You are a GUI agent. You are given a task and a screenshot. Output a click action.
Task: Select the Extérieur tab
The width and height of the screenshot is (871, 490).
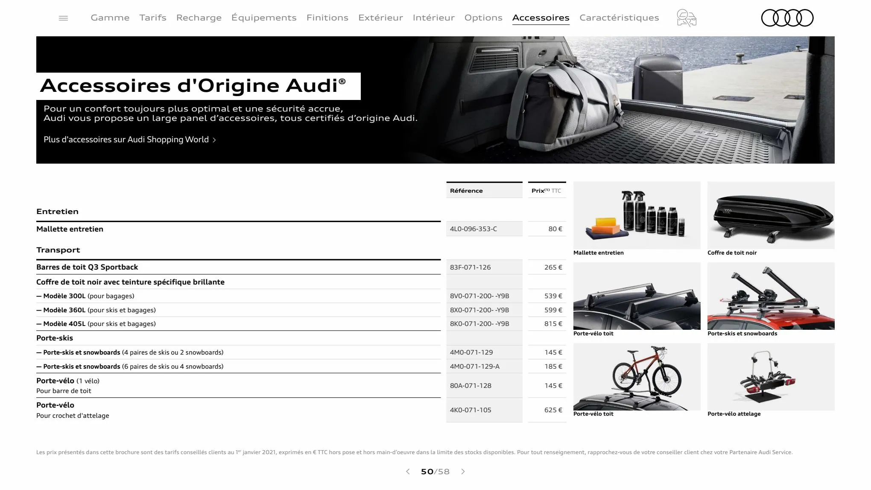tap(380, 18)
